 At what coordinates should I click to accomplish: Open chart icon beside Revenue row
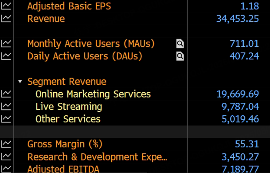point(6,19)
